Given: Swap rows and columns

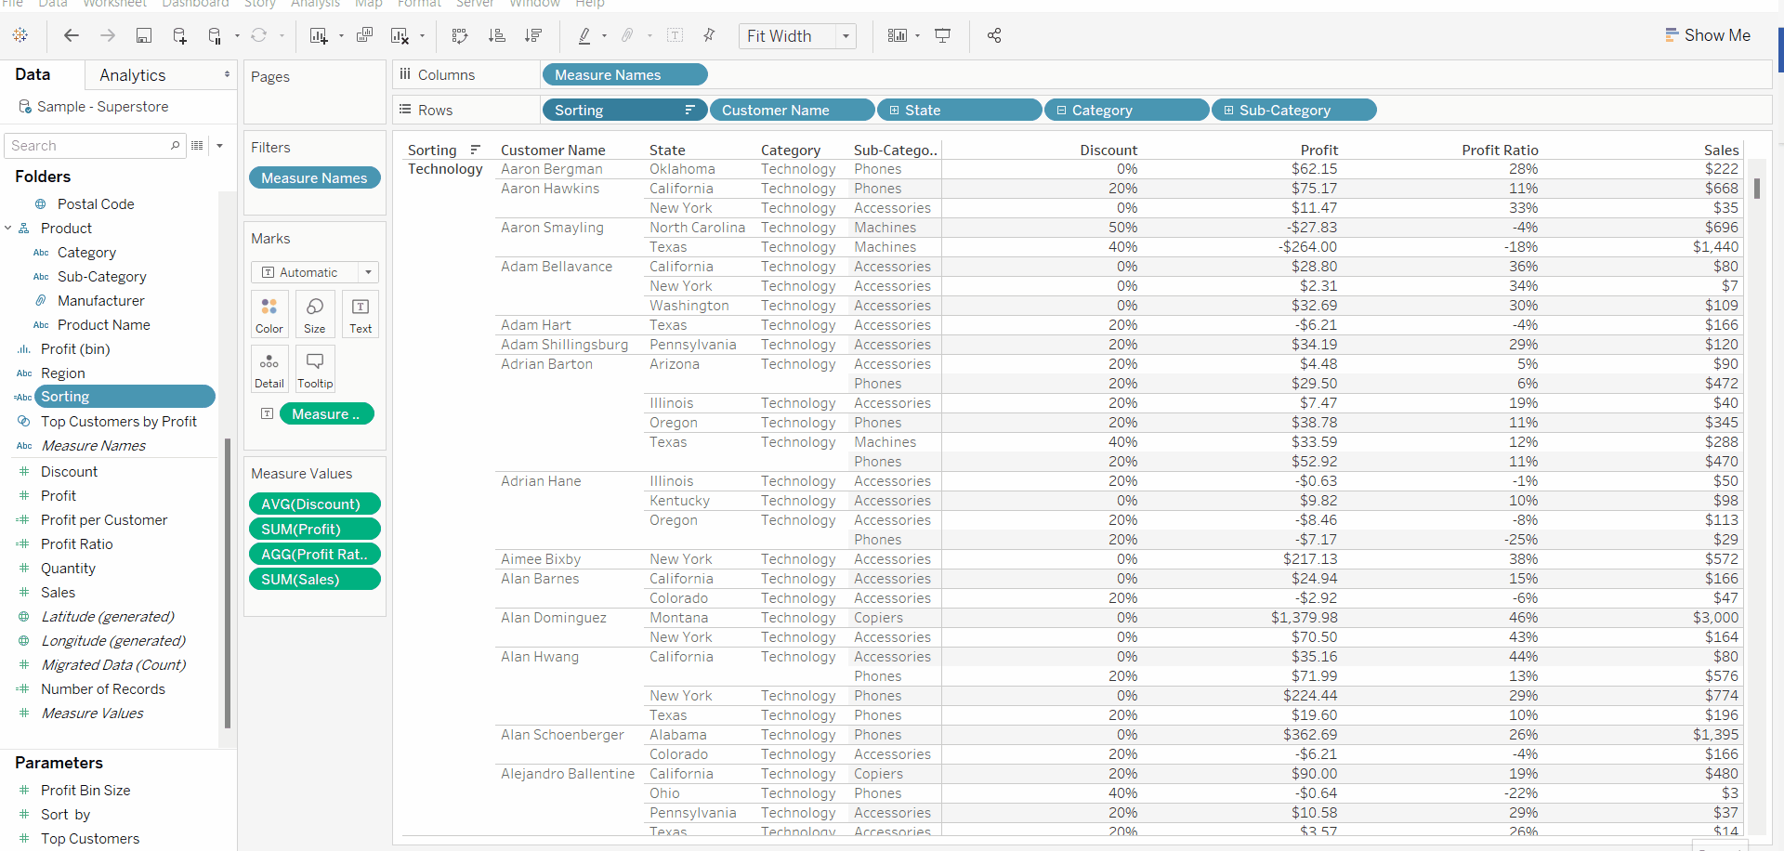Looking at the screenshot, I should pos(459,35).
